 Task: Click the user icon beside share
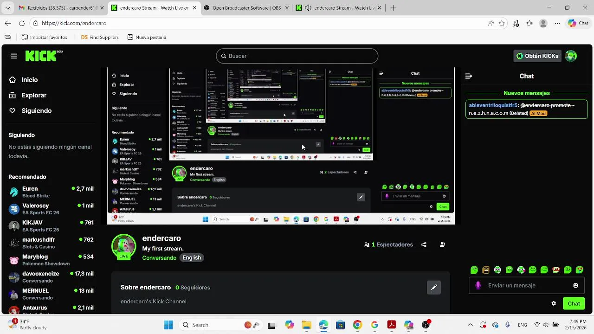point(442,244)
